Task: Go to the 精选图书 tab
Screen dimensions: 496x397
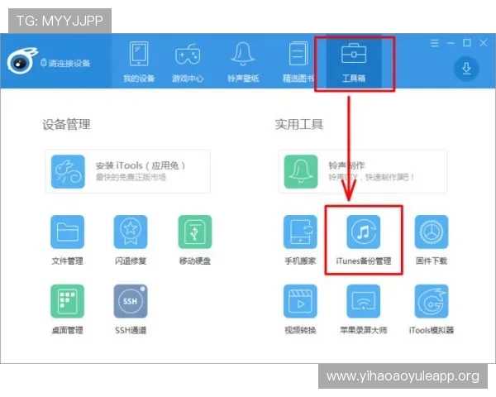Action: [298, 62]
